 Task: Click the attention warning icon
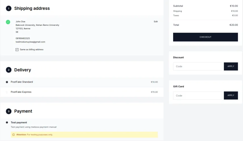click(x=14, y=135)
